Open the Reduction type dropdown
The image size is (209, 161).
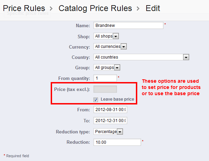click(x=108, y=131)
